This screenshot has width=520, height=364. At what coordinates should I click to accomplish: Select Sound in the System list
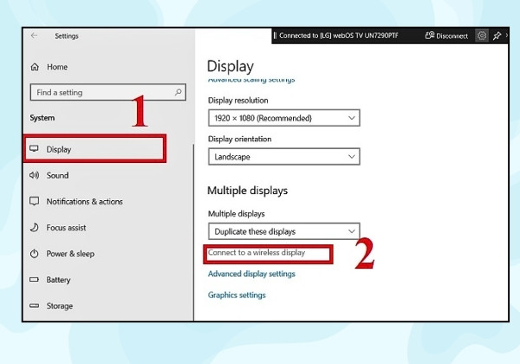57,175
